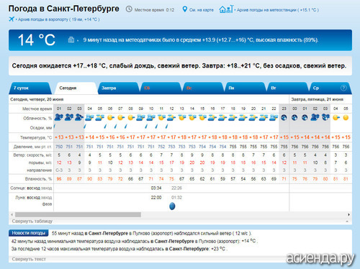Screen dimensions: 360x269
Task: Click the Сегодня ожидается forecast summary text
Action: [179, 65]
